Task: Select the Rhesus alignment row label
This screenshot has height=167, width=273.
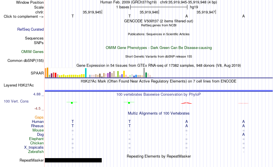Action: (37, 126)
